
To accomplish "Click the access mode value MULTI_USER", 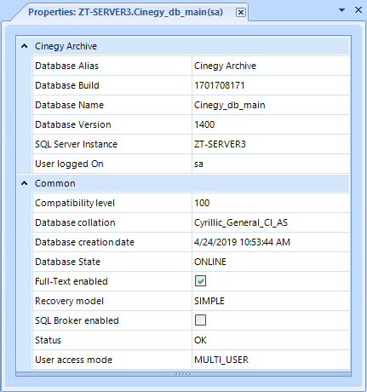I will 221,360.
